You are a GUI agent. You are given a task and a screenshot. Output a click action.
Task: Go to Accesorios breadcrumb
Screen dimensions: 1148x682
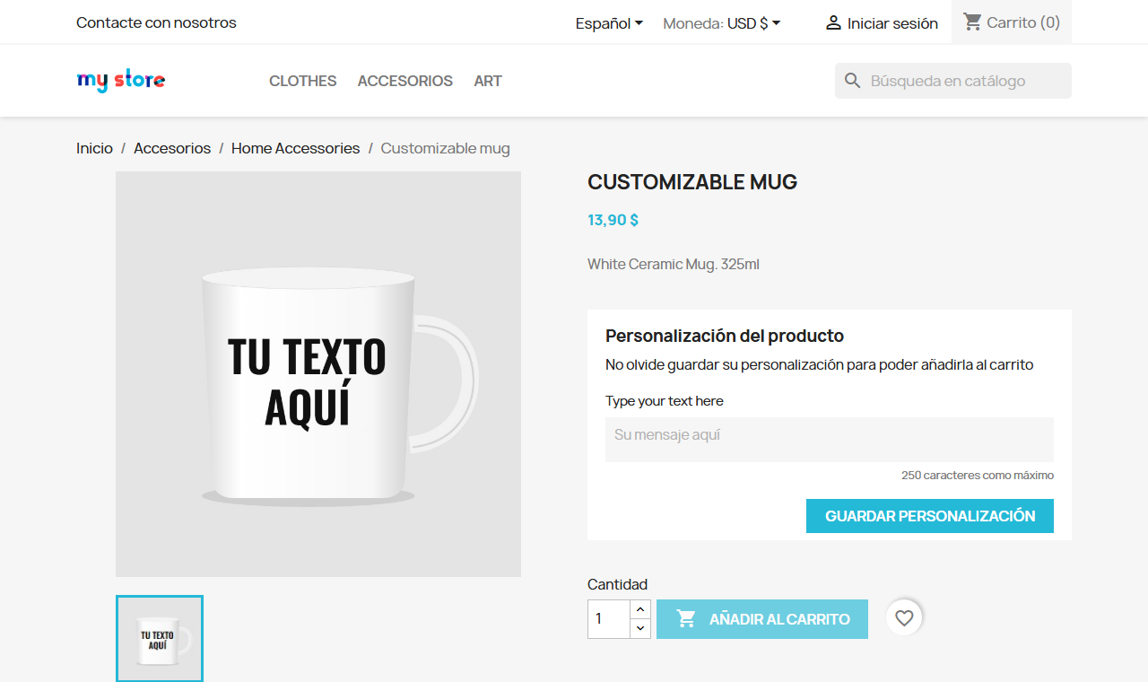172,148
